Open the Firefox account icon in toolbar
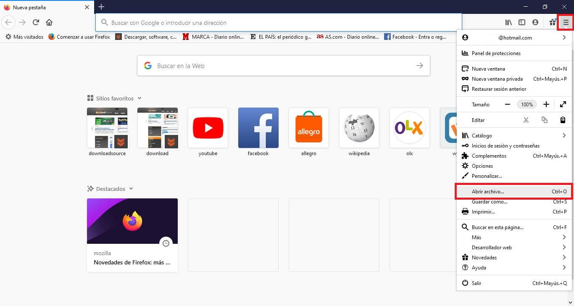This screenshot has height=306, width=574. [535, 23]
